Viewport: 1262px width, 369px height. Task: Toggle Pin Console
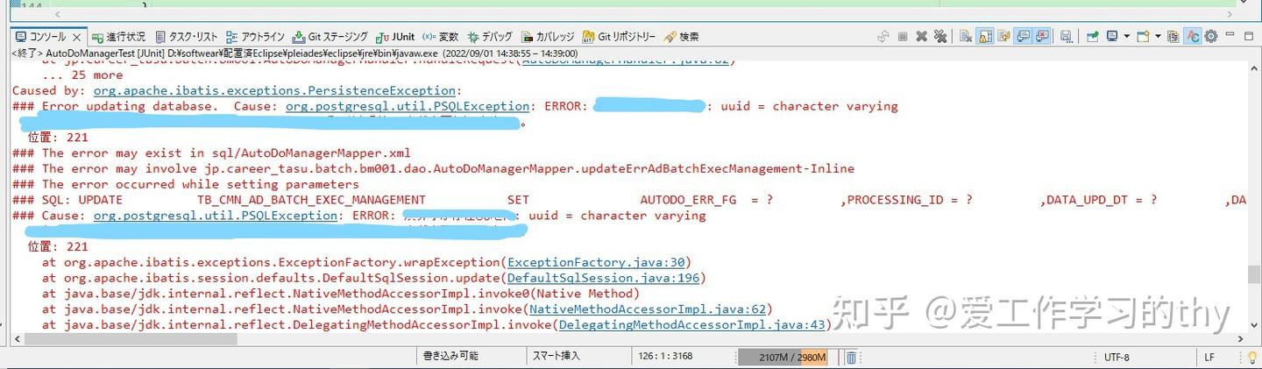[1093, 37]
